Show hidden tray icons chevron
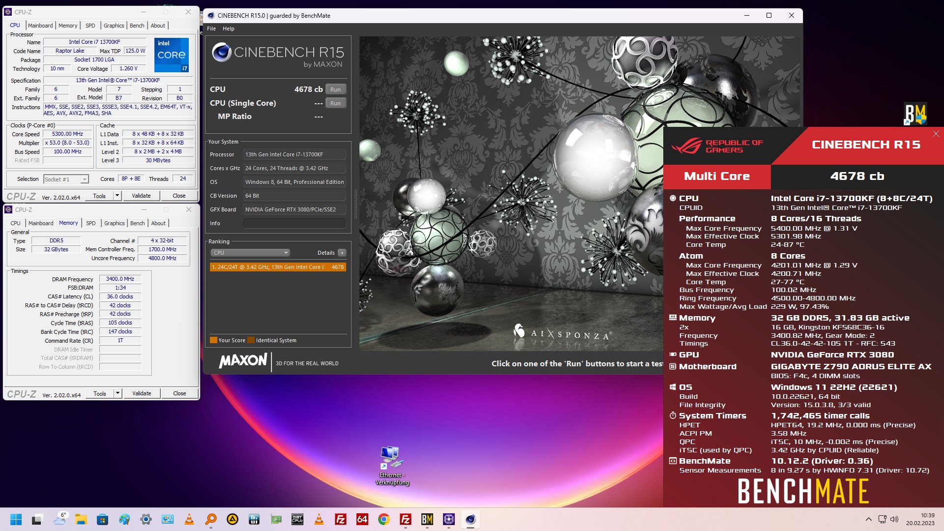Image resolution: width=944 pixels, height=531 pixels. click(868, 519)
